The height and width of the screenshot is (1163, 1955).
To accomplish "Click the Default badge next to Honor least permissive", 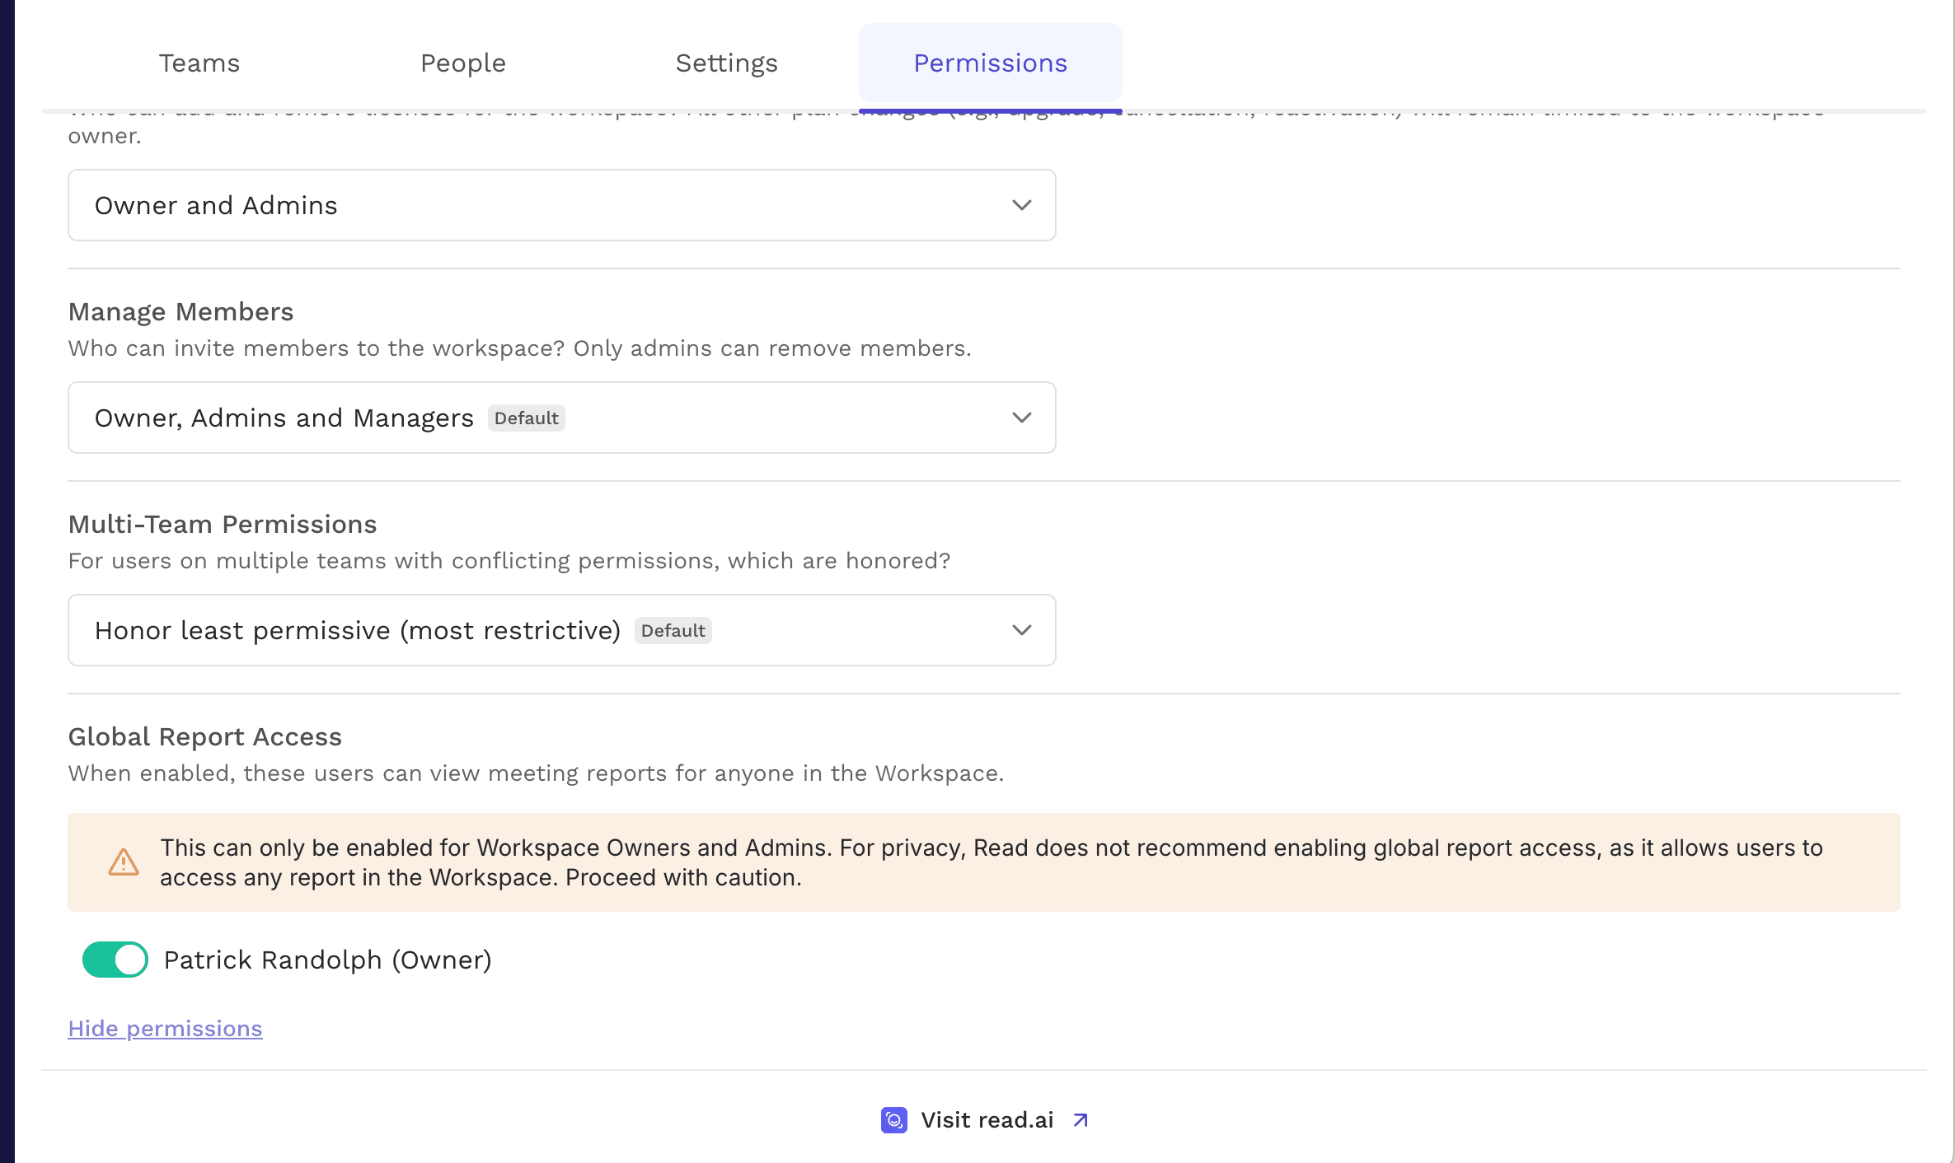I will (x=673, y=630).
